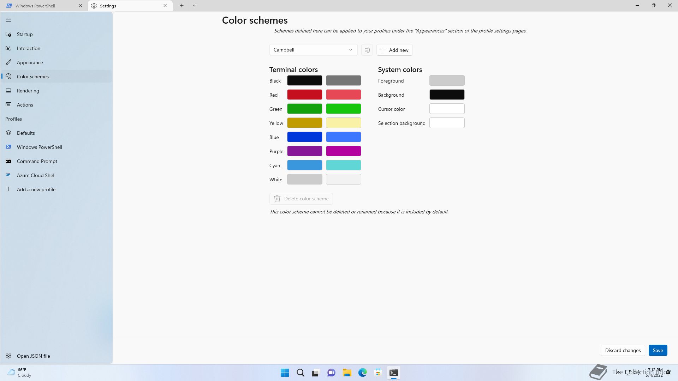Open the Startup settings page
Screen dimensions: 678x381
(25, 34)
